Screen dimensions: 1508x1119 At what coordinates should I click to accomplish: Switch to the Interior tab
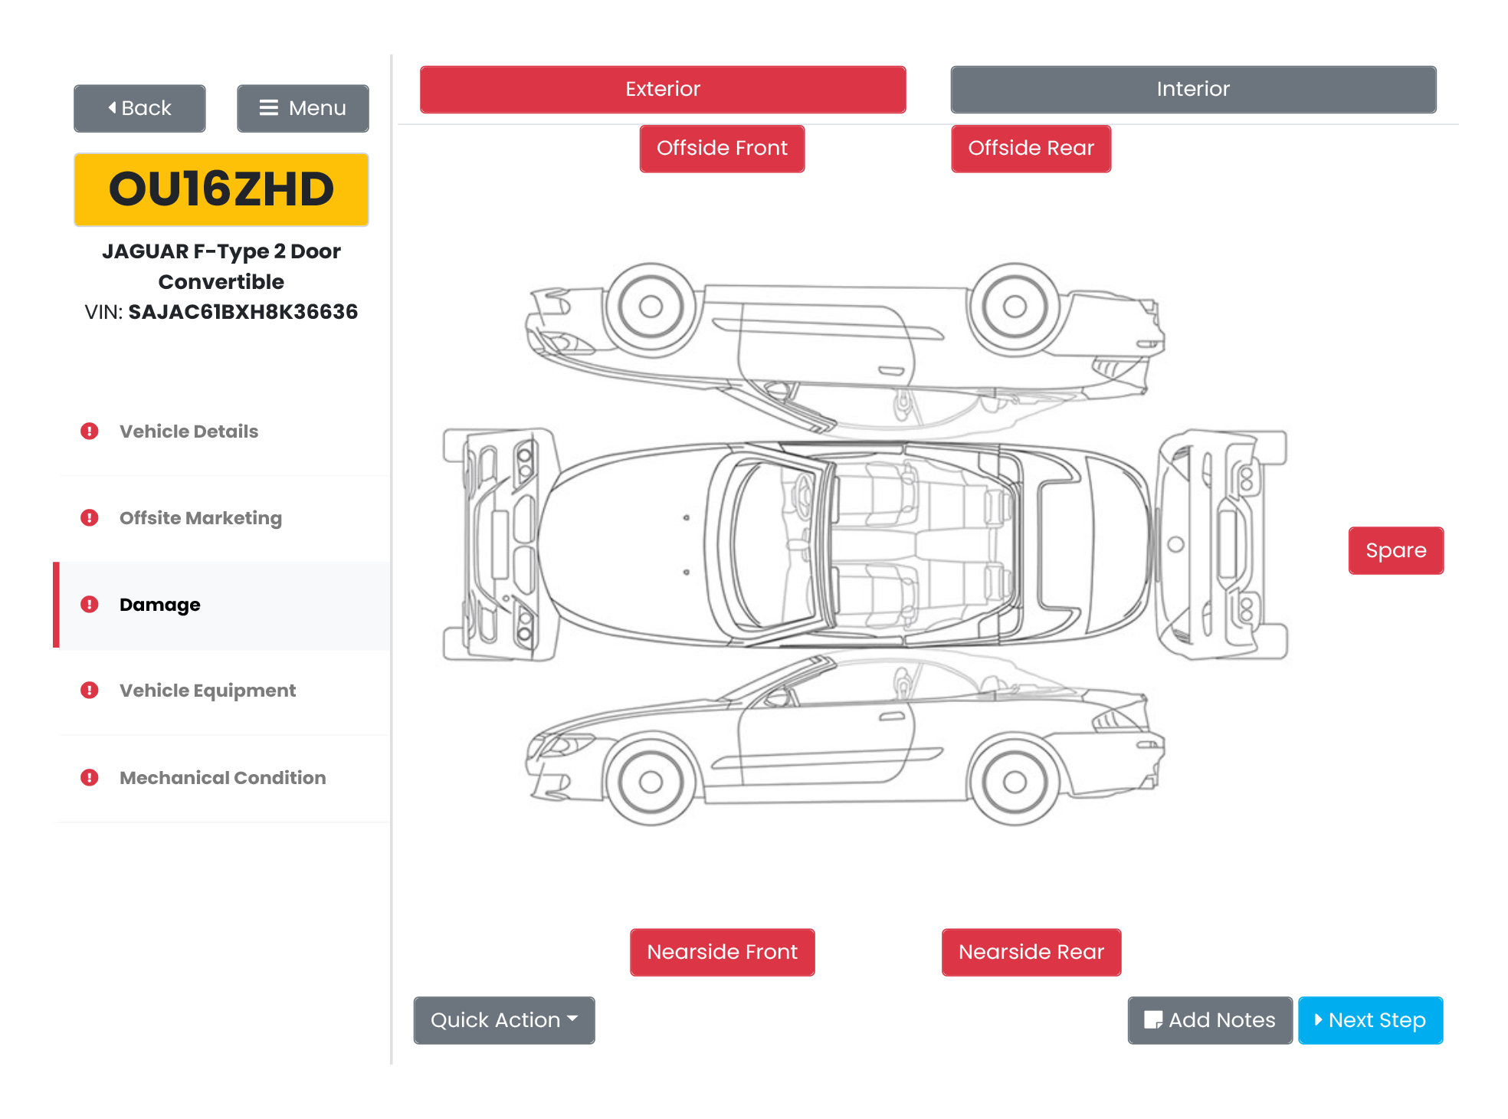[1193, 89]
